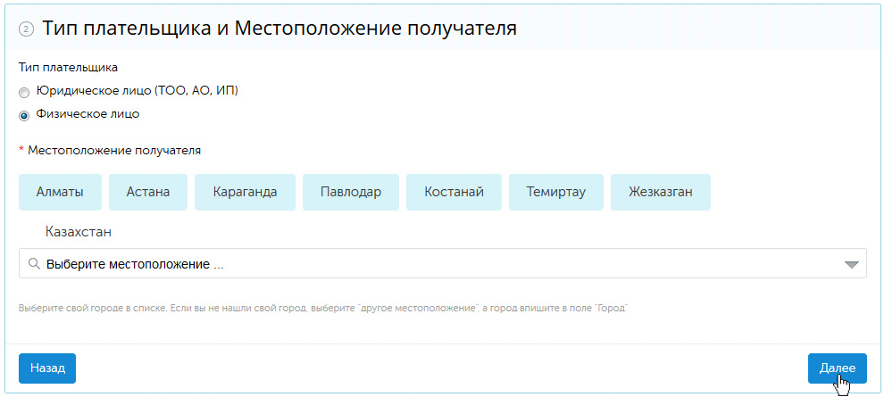Click the 'Физическое лицо' label text
The height and width of the screenshot is (397, 884).
click(x=88, y=114)
